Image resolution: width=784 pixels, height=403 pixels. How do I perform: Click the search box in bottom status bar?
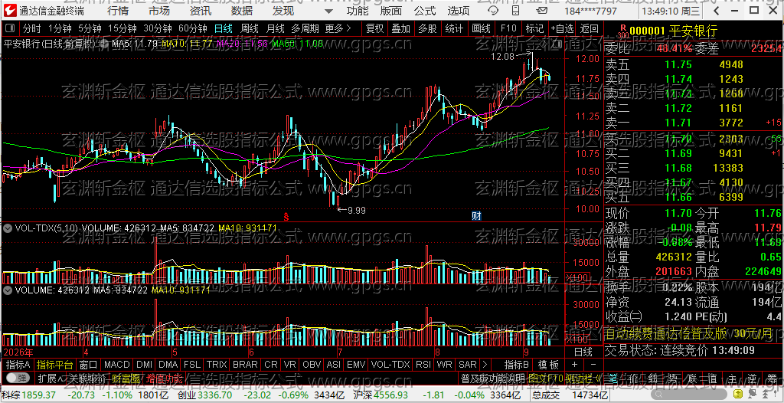(x=689, y=395)
